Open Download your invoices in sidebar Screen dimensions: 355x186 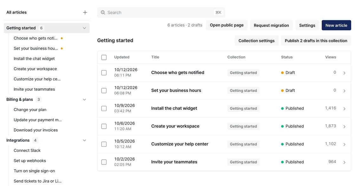(x=36, y=130)
